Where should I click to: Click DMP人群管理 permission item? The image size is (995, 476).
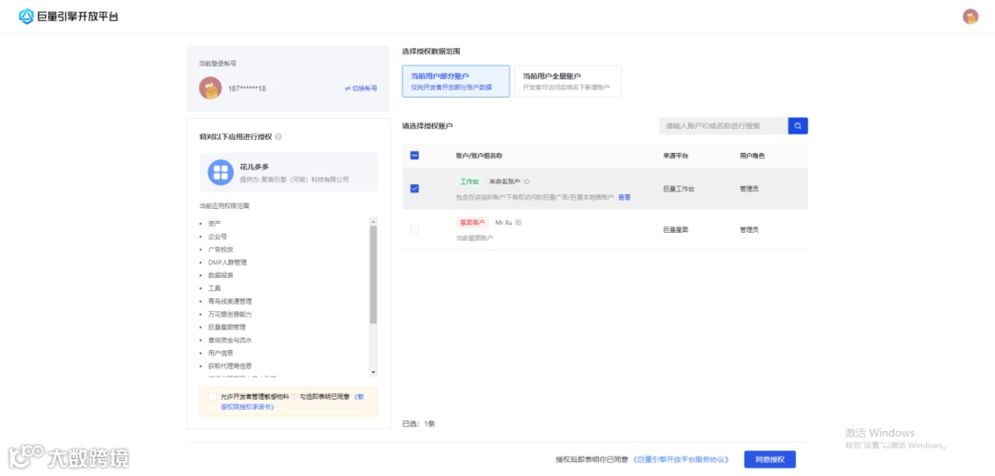(228, 262)
